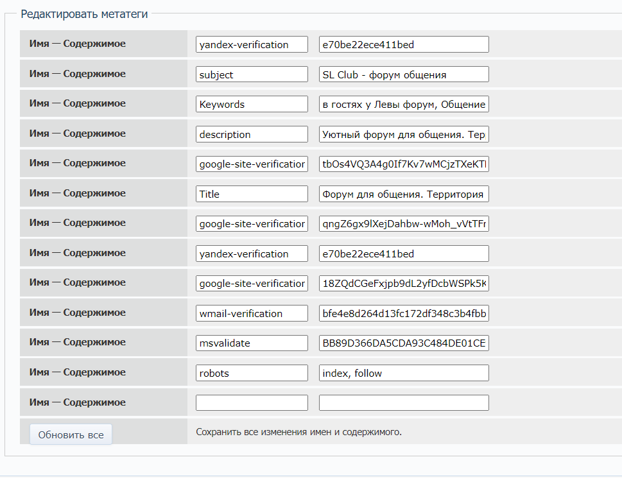Select the content field starting '18ZQdCGeFxjpb9dL2'
The image size is (622, 482).
click(404, 283)
